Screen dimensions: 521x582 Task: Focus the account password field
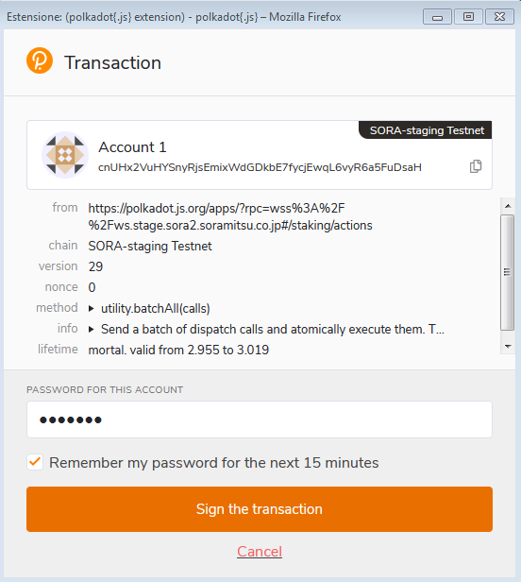click(x=260, y=419)
